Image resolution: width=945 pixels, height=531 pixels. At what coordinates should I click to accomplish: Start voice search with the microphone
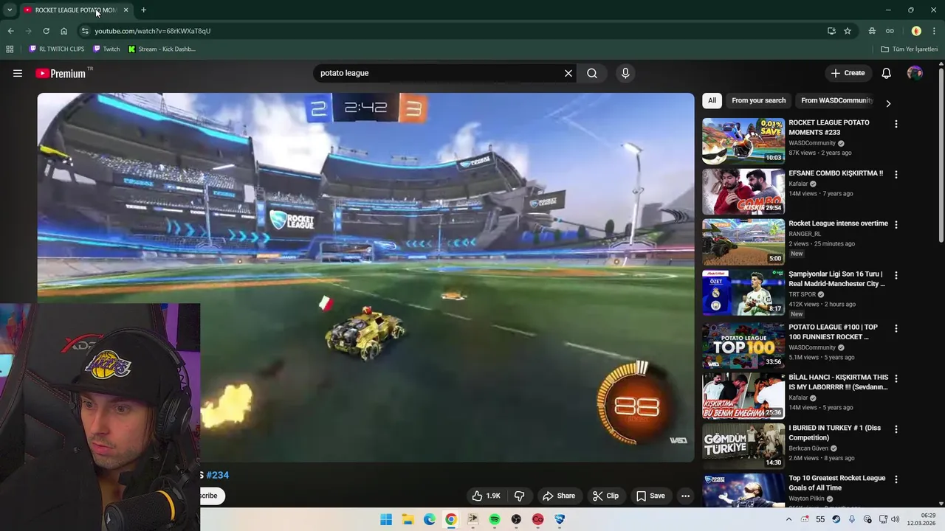[625, 73]
